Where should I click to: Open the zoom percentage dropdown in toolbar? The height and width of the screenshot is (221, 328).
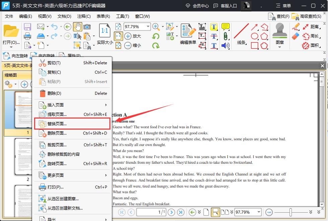[148, 26]
